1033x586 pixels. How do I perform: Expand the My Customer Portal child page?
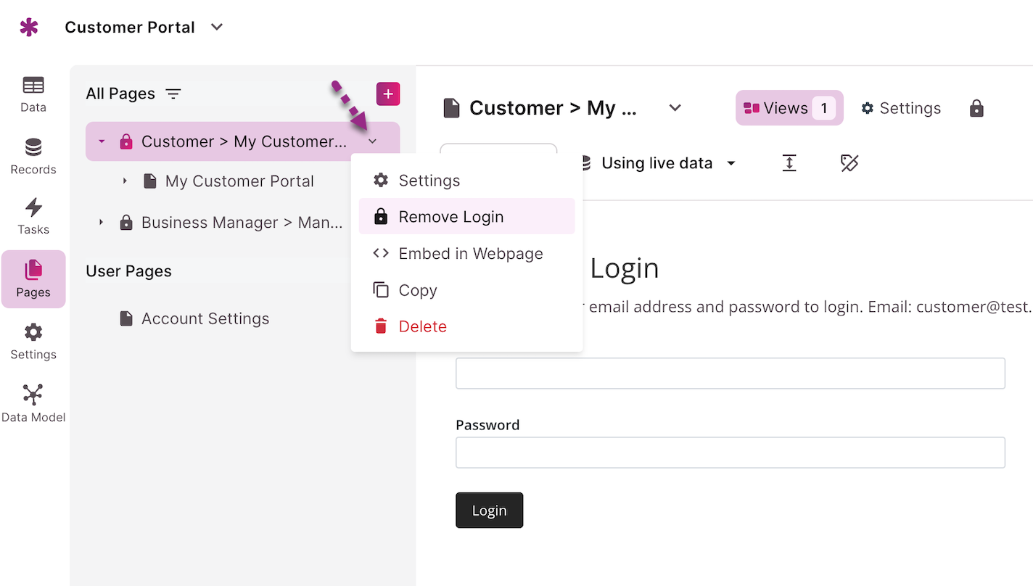(125, 181)
